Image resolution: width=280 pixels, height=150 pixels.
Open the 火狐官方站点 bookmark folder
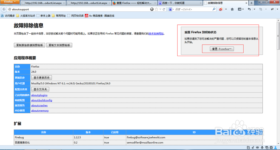click(26, 16)
